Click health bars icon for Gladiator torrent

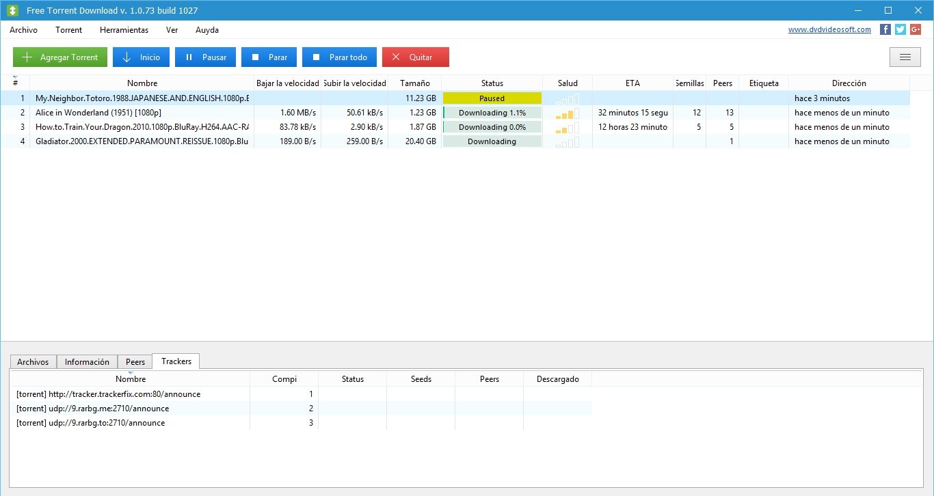click(568, 141)
